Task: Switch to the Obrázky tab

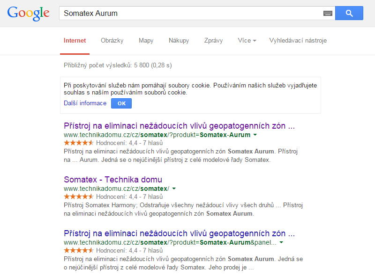Action: point(112,41)
